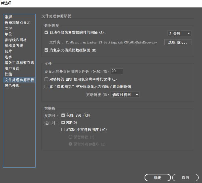
Task: Open the 2 分钟 interval dropdown
Action: pos(179,33)
